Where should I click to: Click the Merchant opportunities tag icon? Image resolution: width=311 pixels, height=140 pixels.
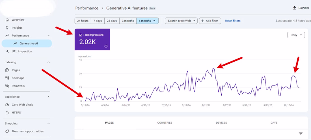pos(7,131)
